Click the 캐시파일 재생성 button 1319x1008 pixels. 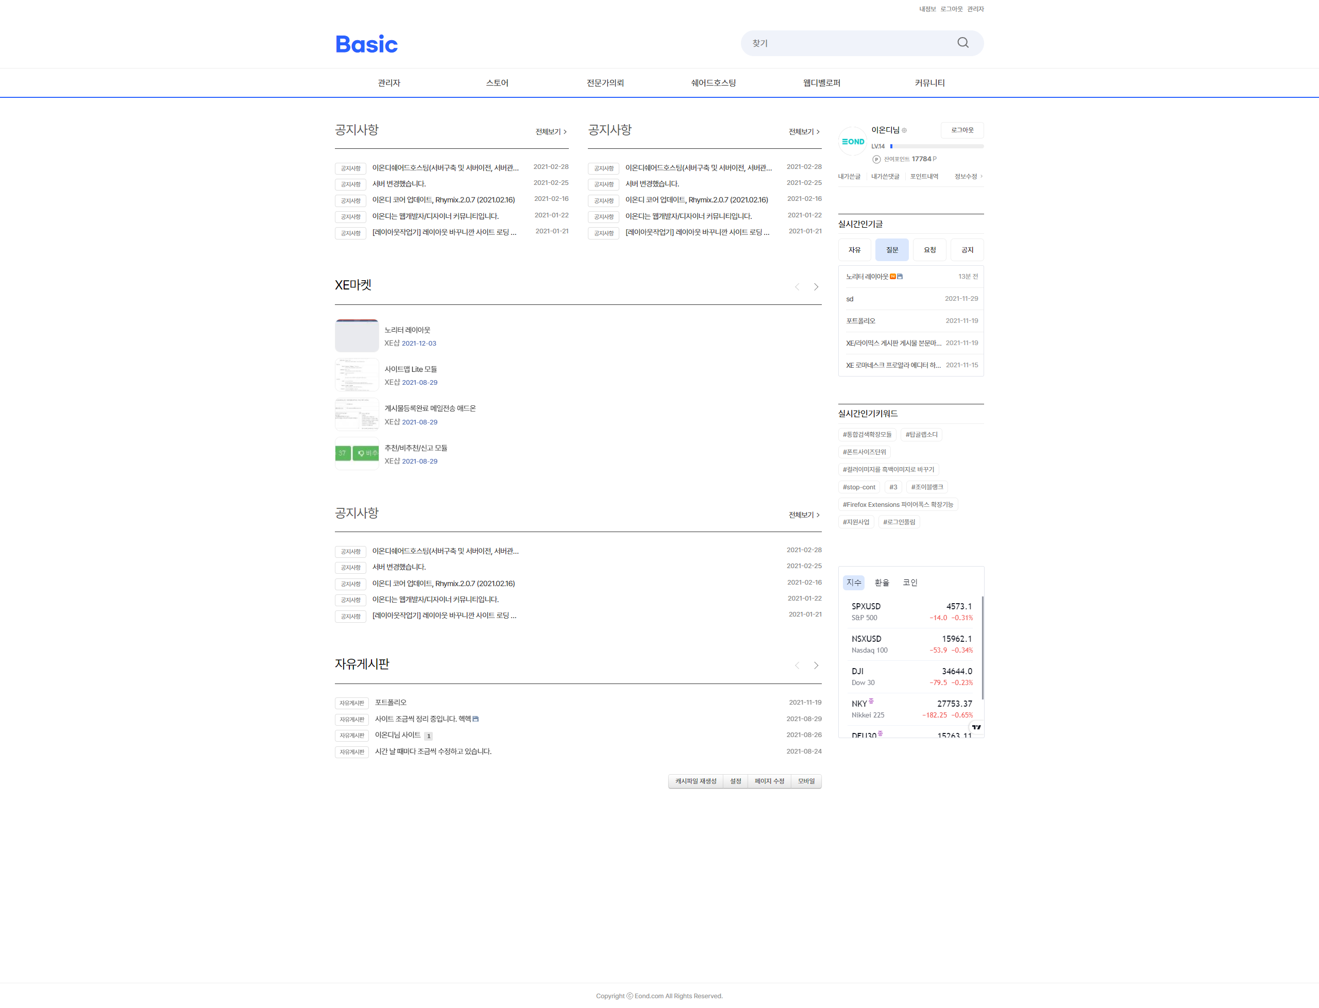696,781
